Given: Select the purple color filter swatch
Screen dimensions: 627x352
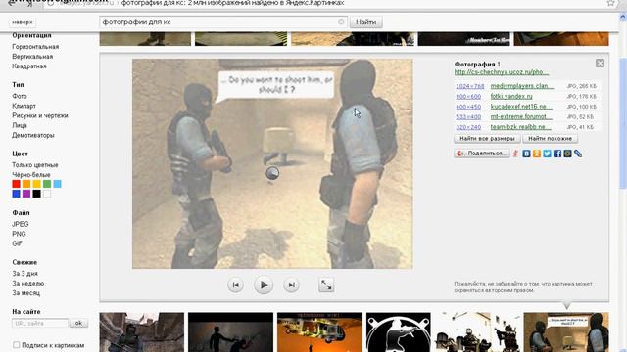Looking at the screenshot, I should pyautogui.click(x=26, y=194).
